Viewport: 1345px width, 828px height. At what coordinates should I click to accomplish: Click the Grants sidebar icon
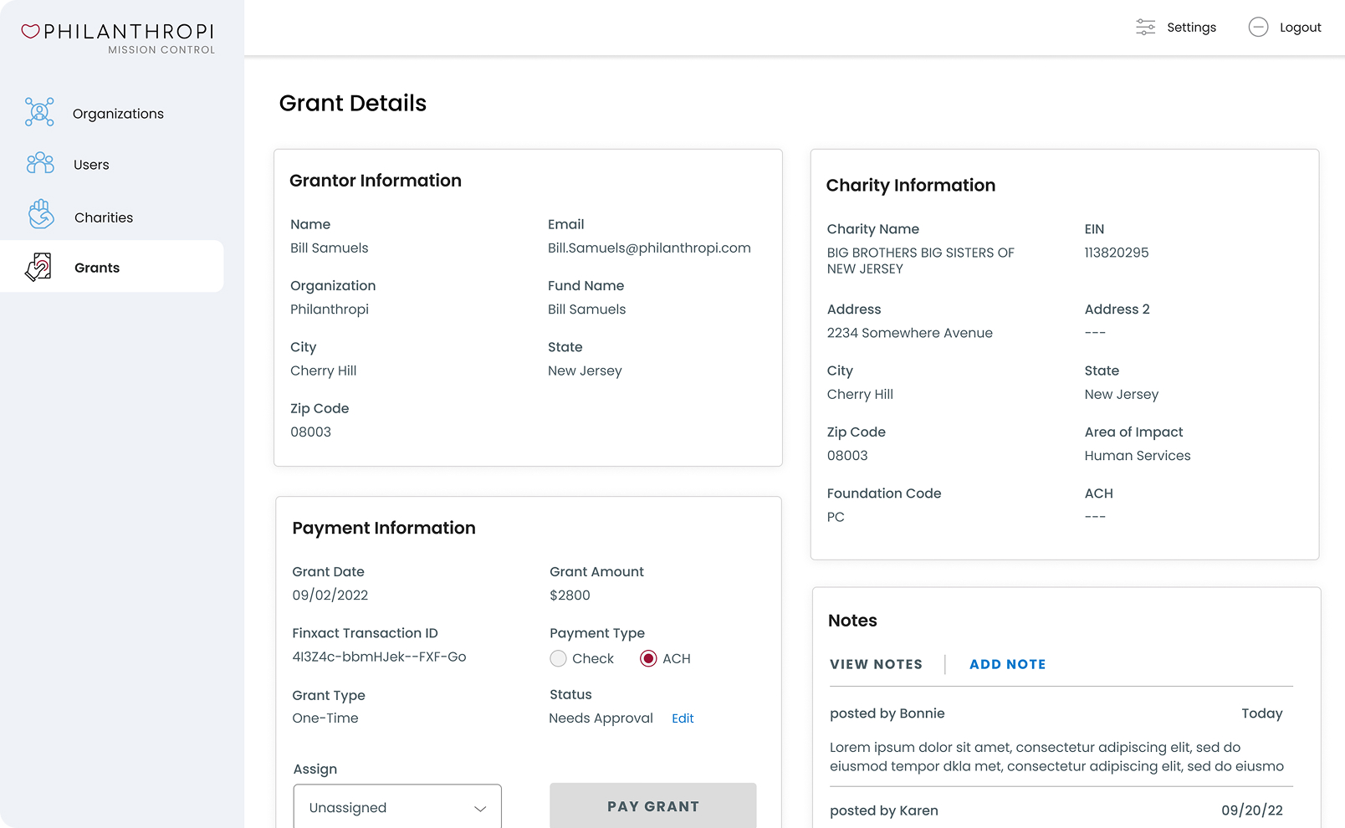[x=38, y=267]
